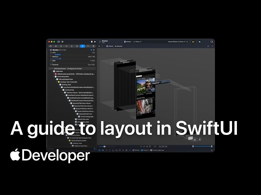261x195 pixels.
Task: Select UIKeyboardLayoutGuide row in hierarchy
Action: click(75, 74)
